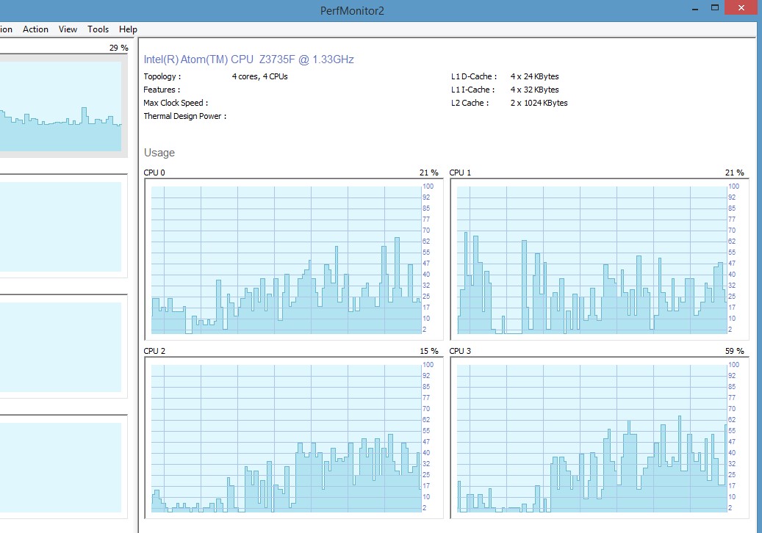Click the PerfMonitor2 title bar text
This screenshot has height=533, width=762.
[352, 11]
